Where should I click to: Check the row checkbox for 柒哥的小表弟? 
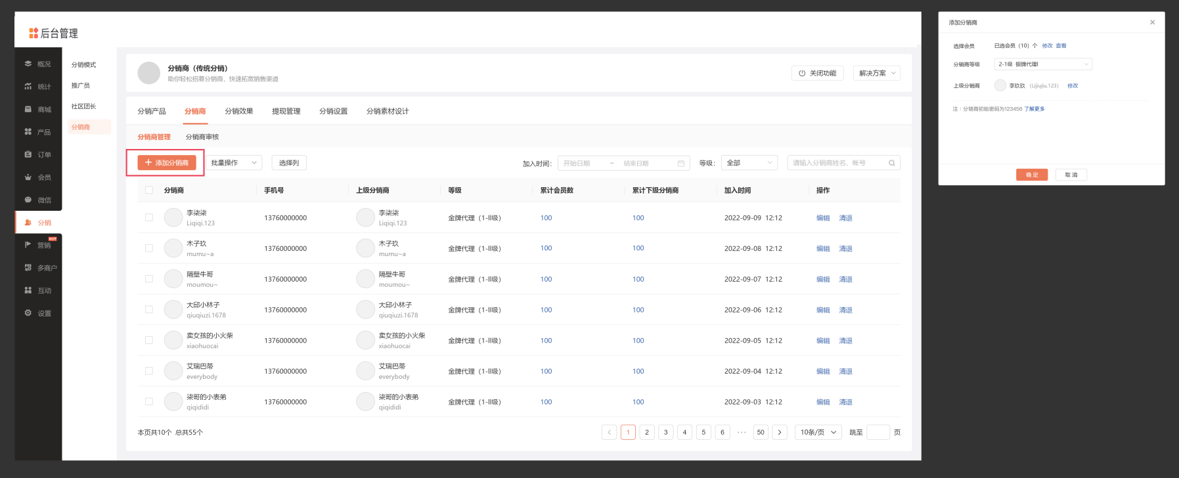click(x=149, y=401)
